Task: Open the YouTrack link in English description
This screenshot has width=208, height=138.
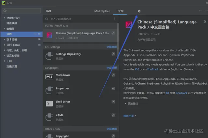Action: (x=153, y=69)
